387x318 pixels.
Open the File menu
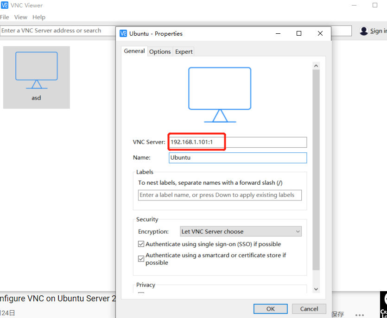(x=5, y=17)
